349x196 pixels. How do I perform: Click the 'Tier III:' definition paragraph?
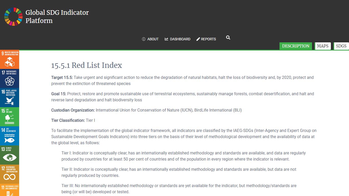tap(179, 189)
